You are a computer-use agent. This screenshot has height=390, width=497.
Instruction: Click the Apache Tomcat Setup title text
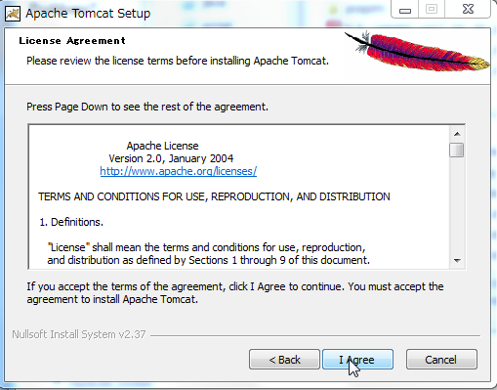[x=88, y=14]
